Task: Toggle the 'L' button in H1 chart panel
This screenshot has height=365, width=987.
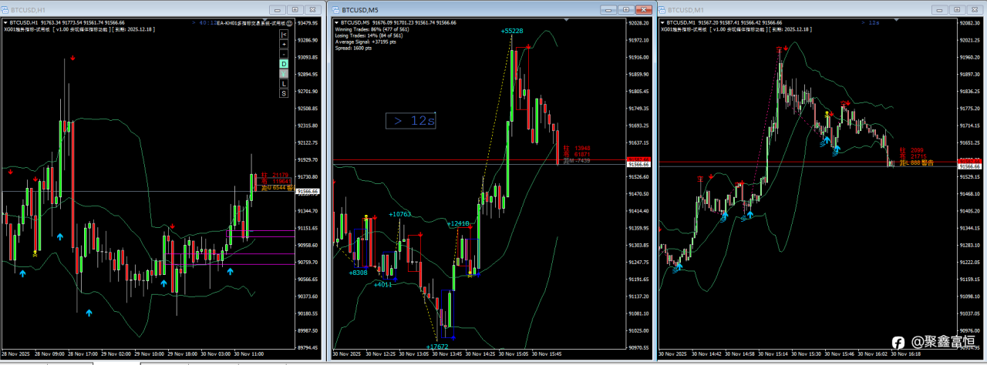Action: point(284,83)
